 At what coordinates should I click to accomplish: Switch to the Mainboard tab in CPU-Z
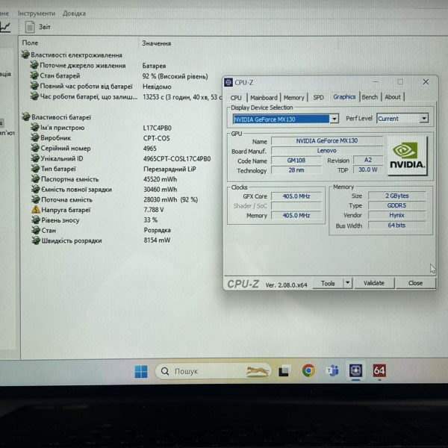click(x=264, y=98)
